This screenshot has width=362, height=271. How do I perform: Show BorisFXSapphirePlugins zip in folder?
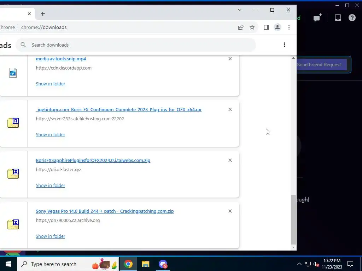(50, 186)
